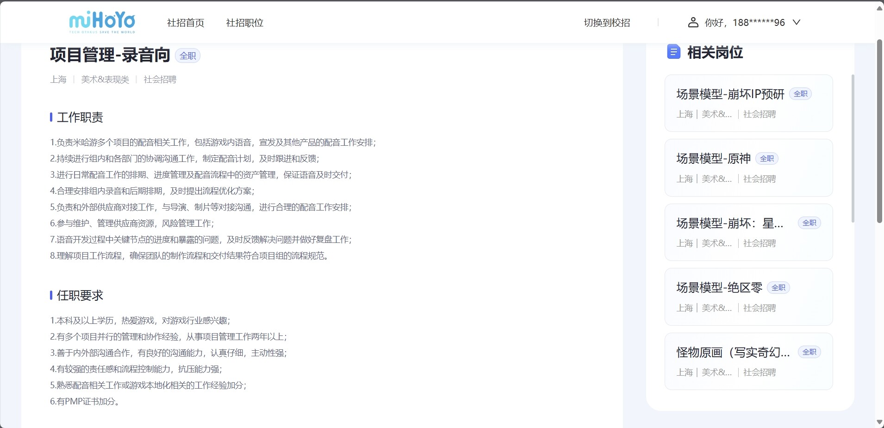Click the miHoYo logo
The image size is (884, 428).
point(102,22)
